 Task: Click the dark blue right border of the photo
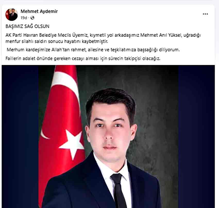(x=197, y=137)
